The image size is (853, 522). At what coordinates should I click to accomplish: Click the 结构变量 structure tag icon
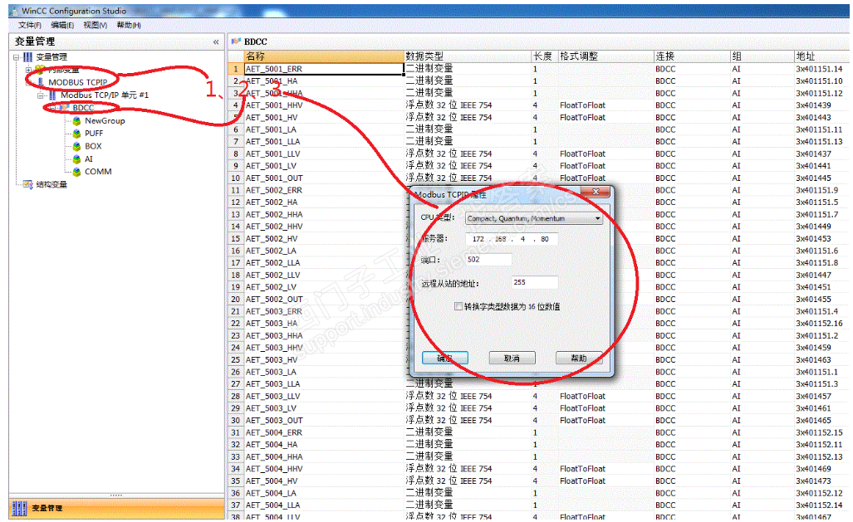click(x=27, y=184)
